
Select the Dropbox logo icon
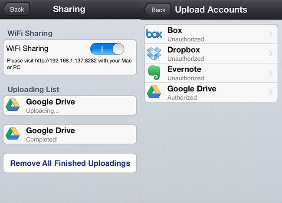click(x=154, y=53)
